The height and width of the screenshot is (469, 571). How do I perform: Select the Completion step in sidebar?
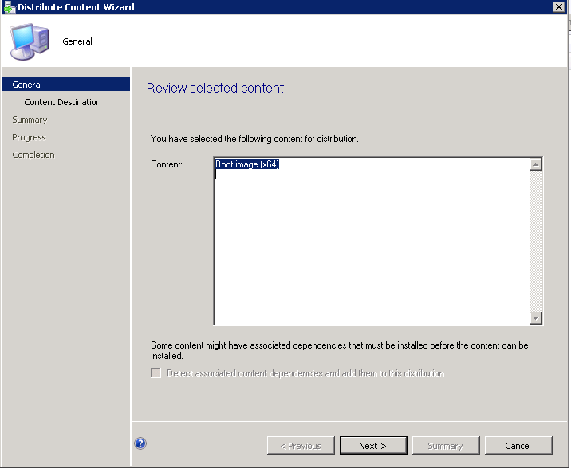33,155
